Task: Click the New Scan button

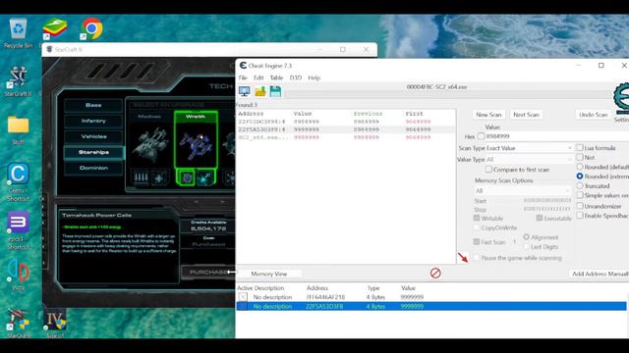Action: tap(488, 115)
